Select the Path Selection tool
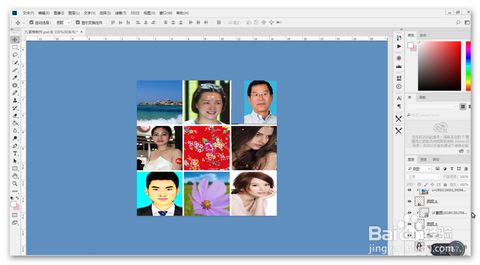The image size is (480, 265). tap(15, 161)
